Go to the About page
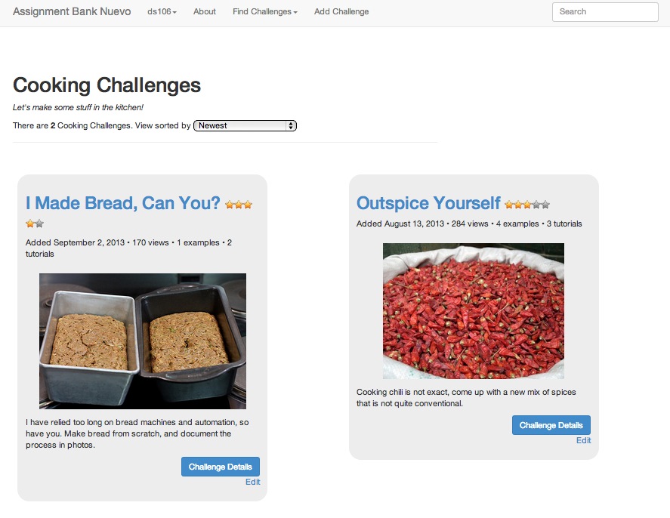 coord(204,11)
